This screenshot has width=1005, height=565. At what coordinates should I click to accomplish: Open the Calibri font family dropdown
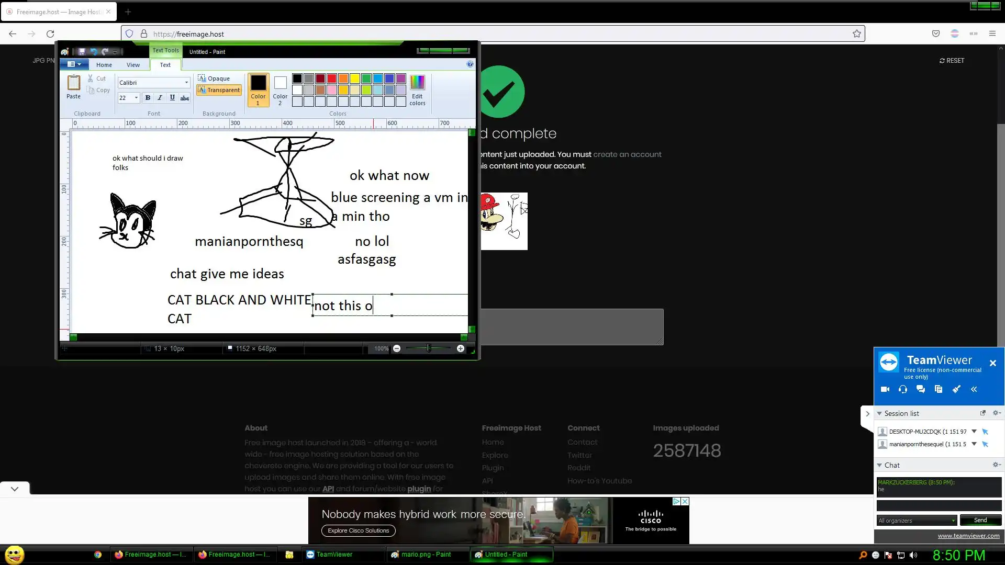pos(186,83)
